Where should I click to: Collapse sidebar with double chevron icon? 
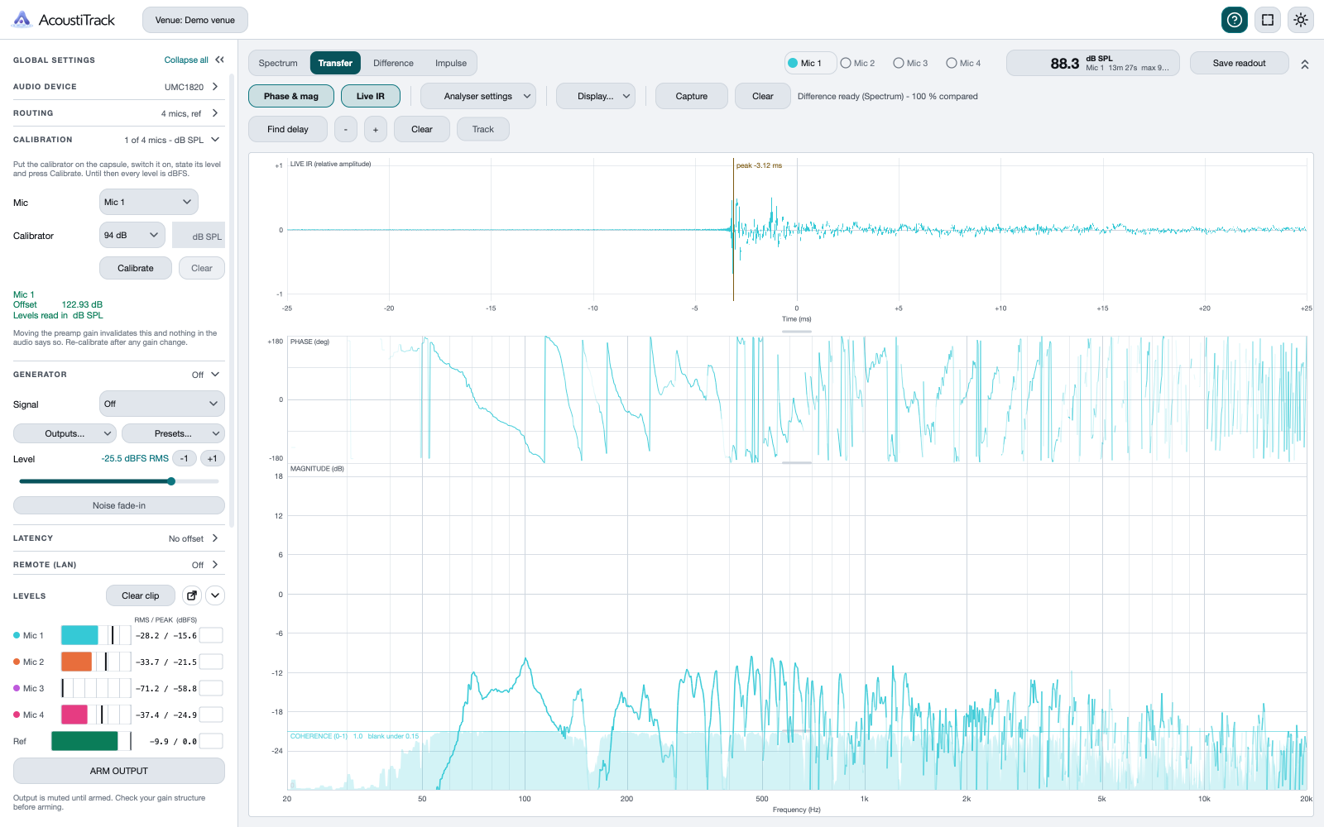pos(219,60)
